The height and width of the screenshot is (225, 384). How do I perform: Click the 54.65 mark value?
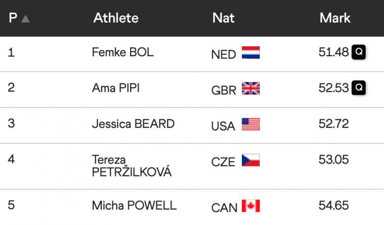point(334,205)
